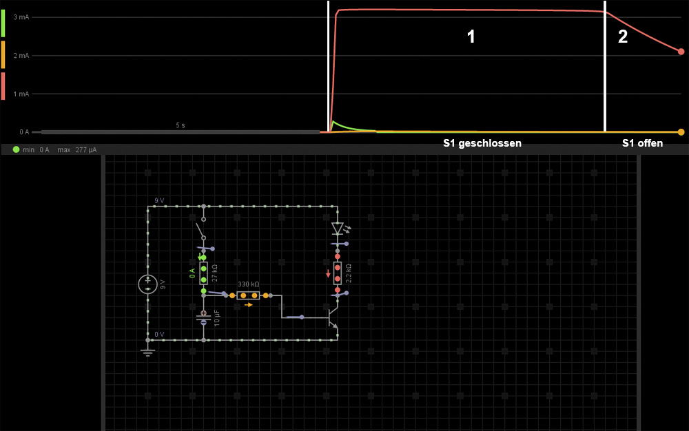Screen dimensions: 689x431
Task: Click the orange current arrow under 330 kΩ
Action: point(249,304)
